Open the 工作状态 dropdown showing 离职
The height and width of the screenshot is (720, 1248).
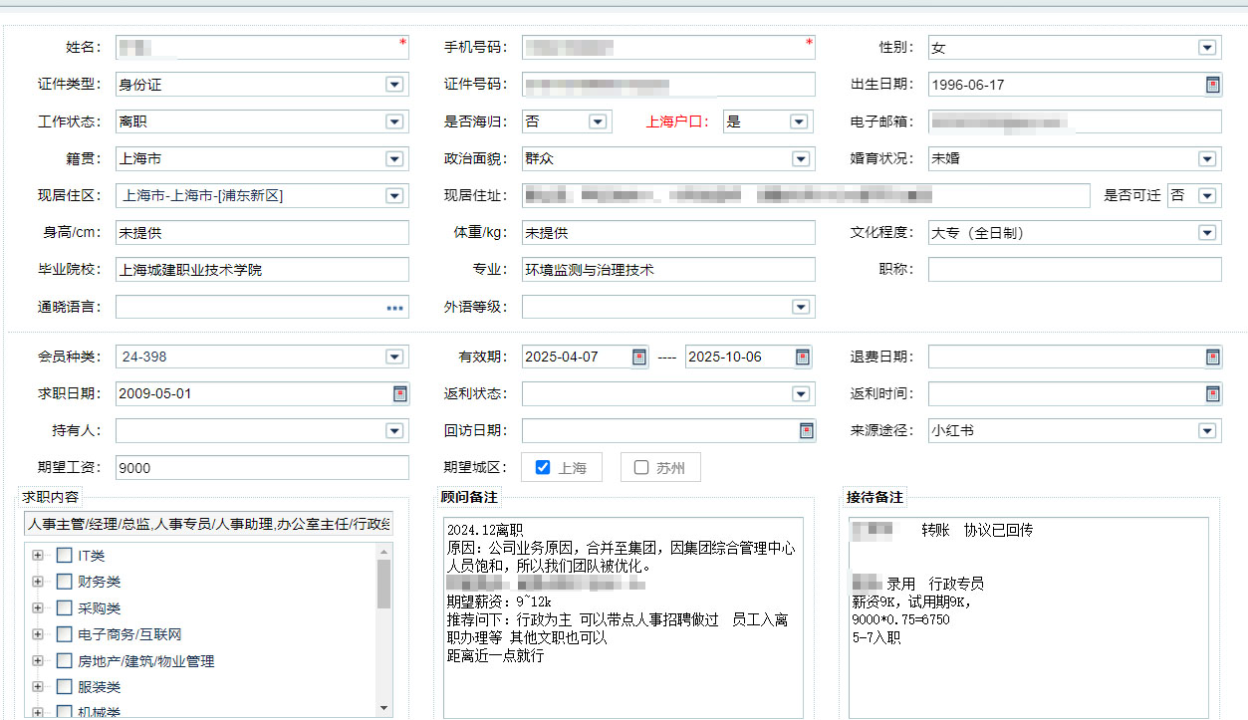pos(395,121)
